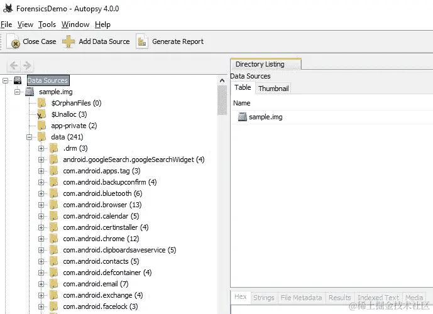This screenshot has height=314, width=433.
Task: Collapse the data (241) folder
Action: click(x=30, y=137)
